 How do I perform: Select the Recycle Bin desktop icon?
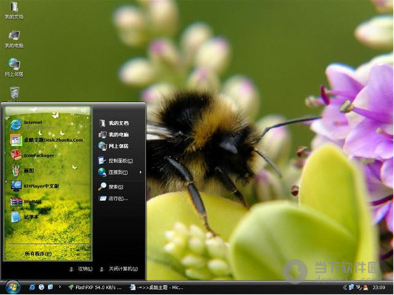tap(14, 93)
